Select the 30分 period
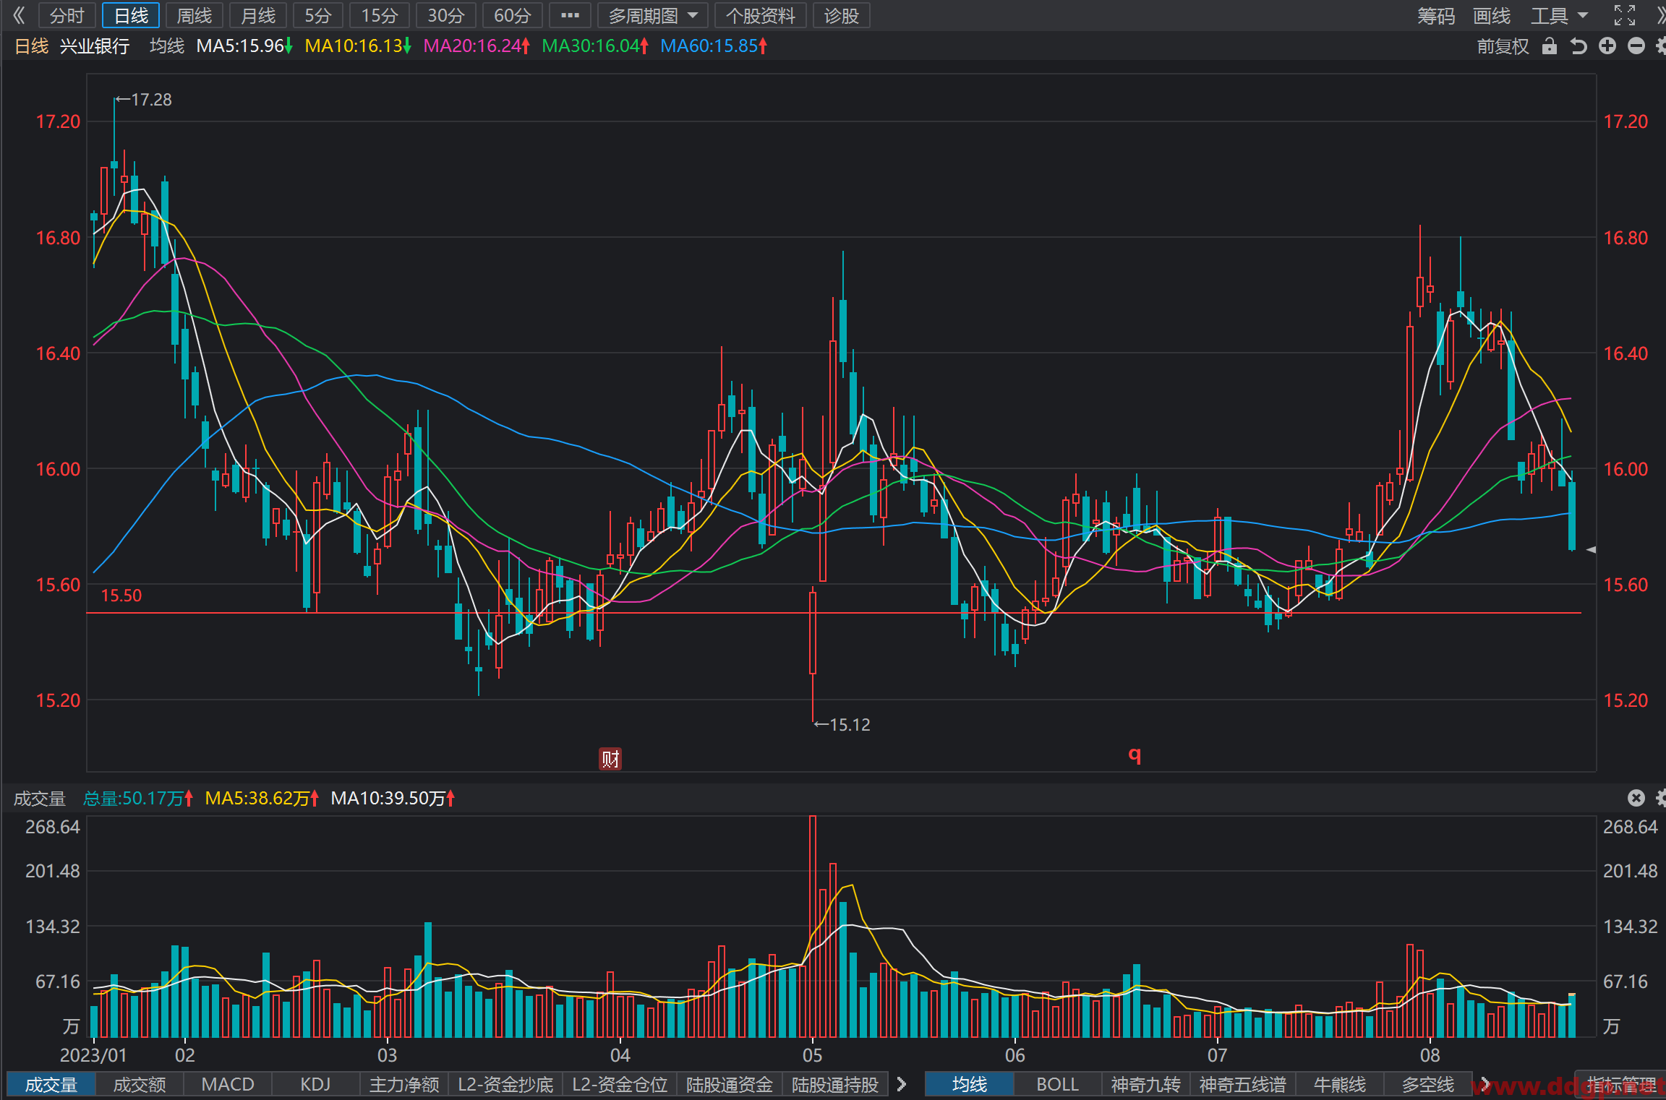 [x=446, y=15]
